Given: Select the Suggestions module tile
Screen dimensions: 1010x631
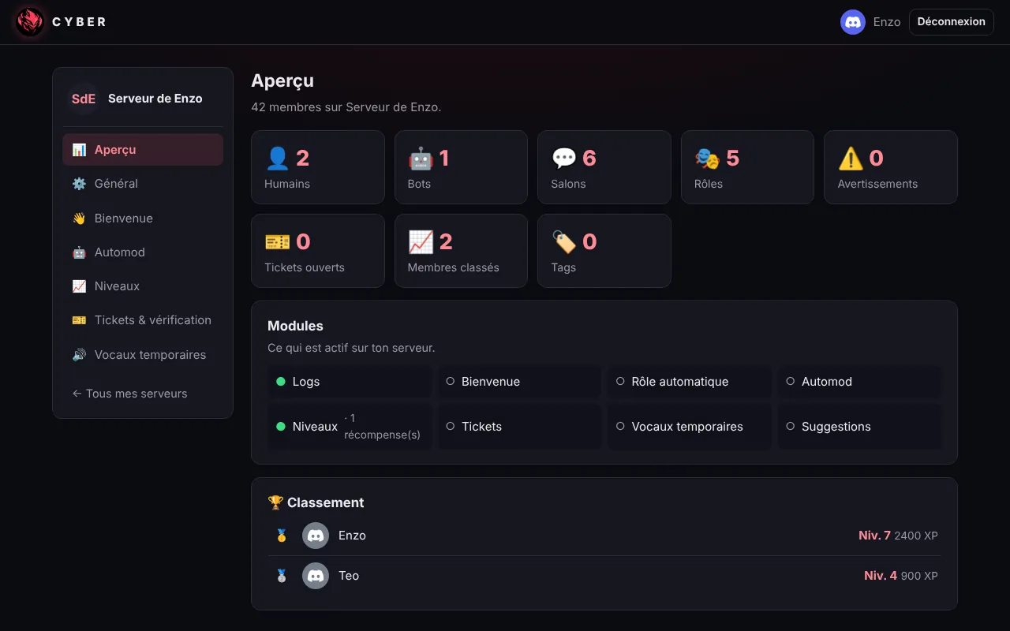Looking at the screenshot, I should [860, 427].
